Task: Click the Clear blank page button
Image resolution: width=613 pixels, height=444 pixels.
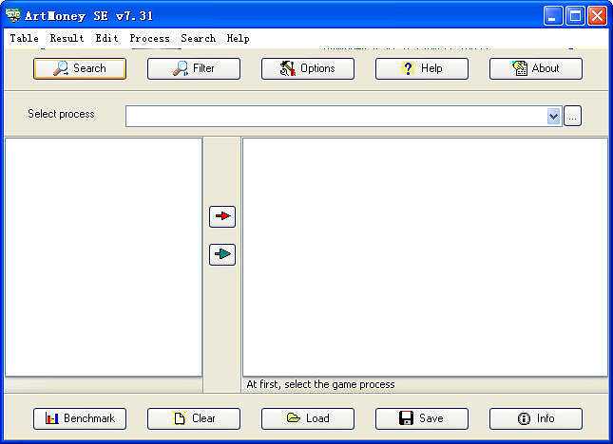Action: [x=194, y=418]
